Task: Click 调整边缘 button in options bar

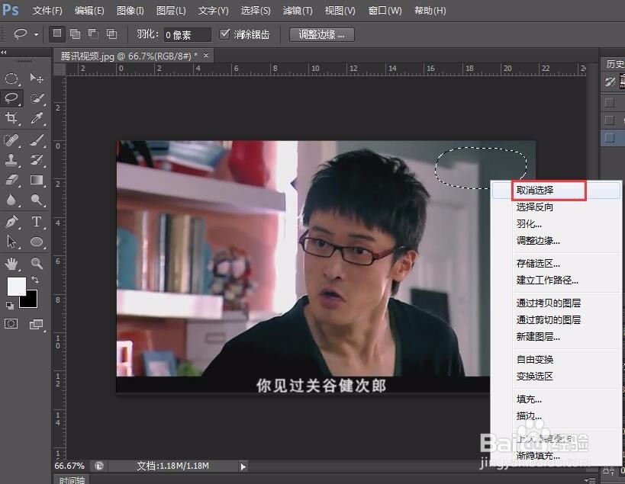Action: [x=322, y=34]
